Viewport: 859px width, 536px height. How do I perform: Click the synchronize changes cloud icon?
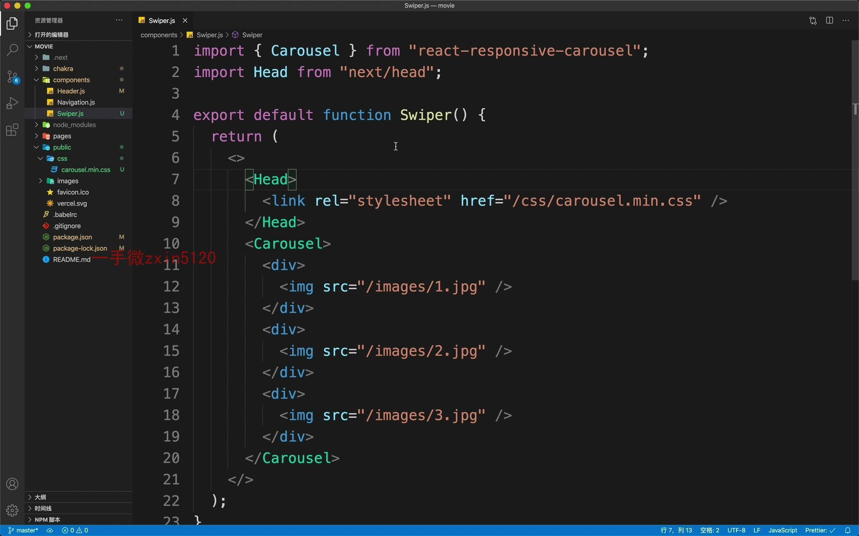point(50,530)
